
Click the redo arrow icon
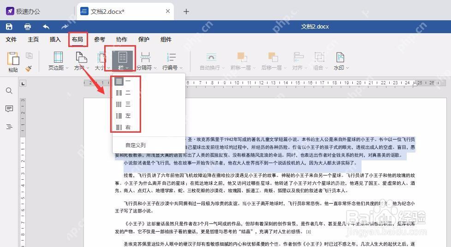(65, 27)
